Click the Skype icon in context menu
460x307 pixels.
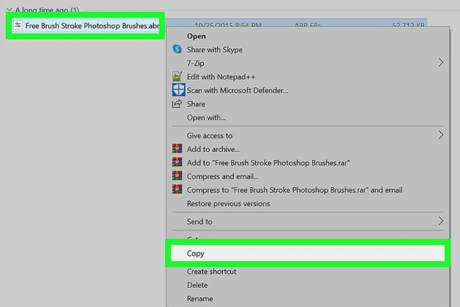tap(177, 49)
